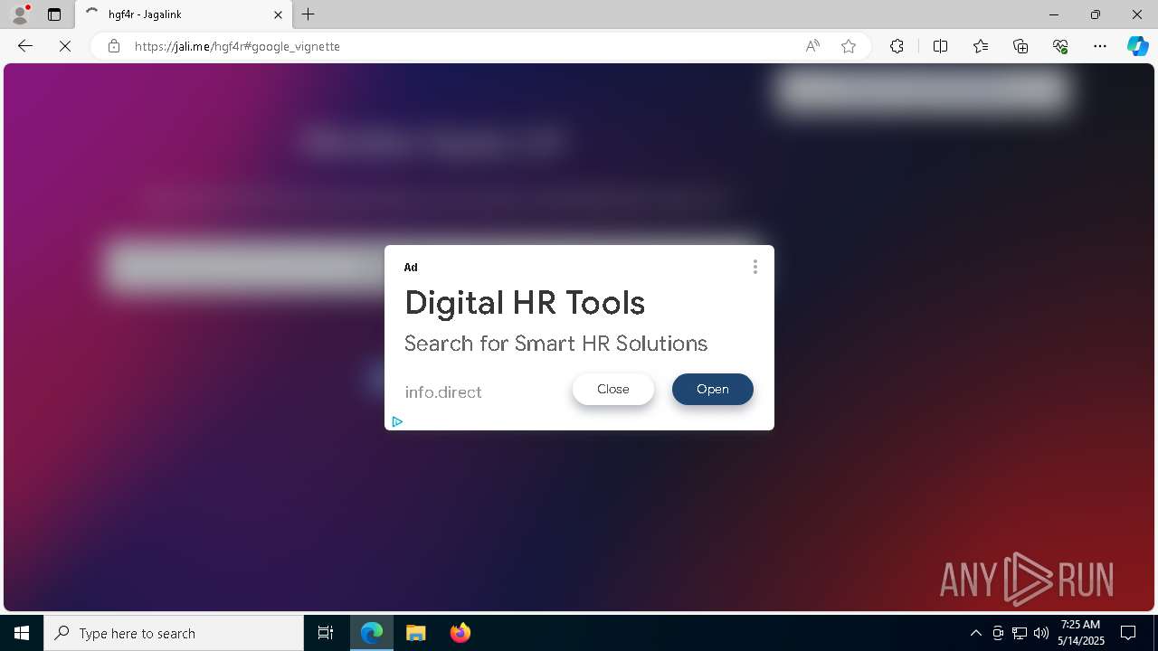Click the AdChoices triangle icon
The height and width of the screenshot is (651, 1158).
(x=397, y=421)
